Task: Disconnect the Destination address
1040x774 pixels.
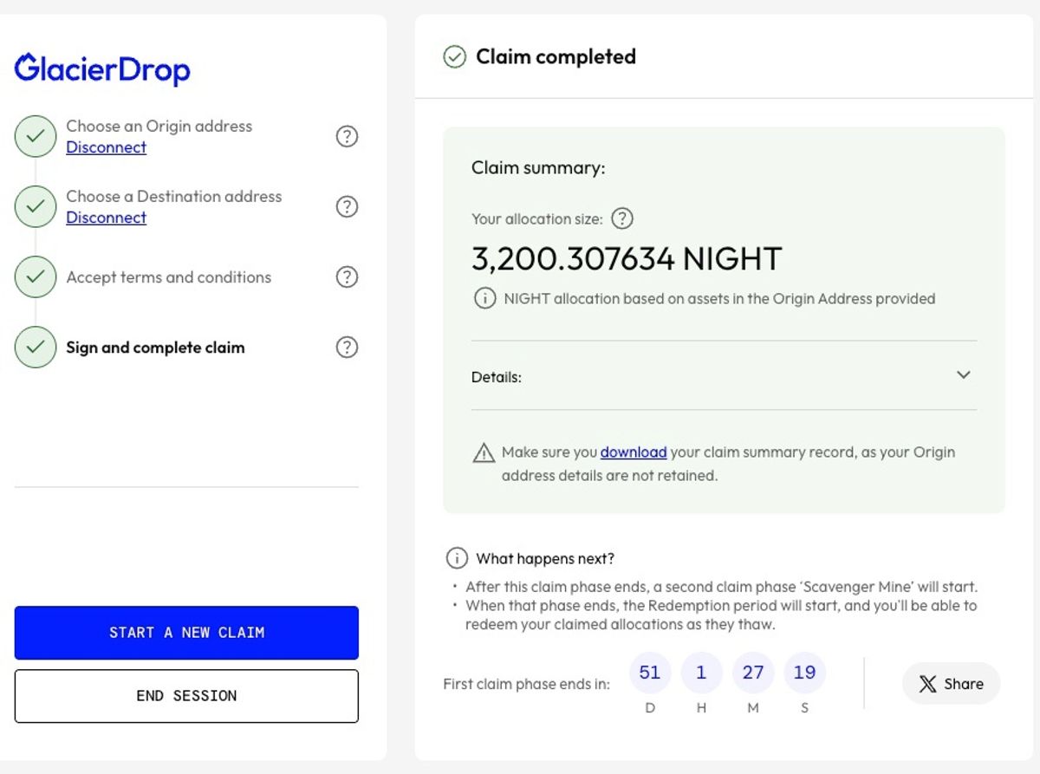Action: (107, 218)
